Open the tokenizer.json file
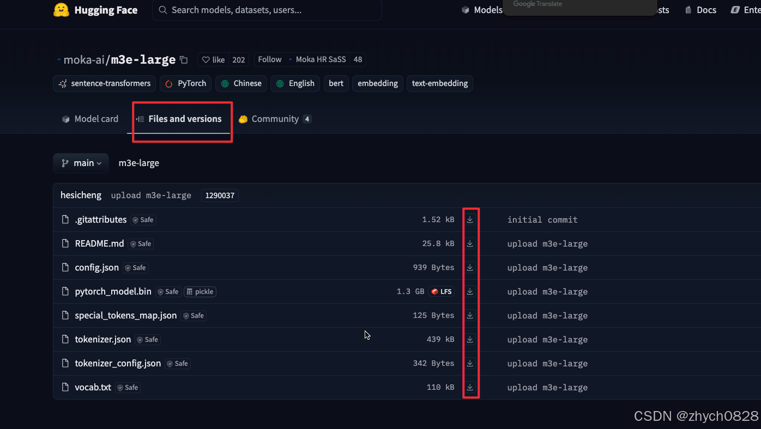The image size is (761, 429). [103, 339]
